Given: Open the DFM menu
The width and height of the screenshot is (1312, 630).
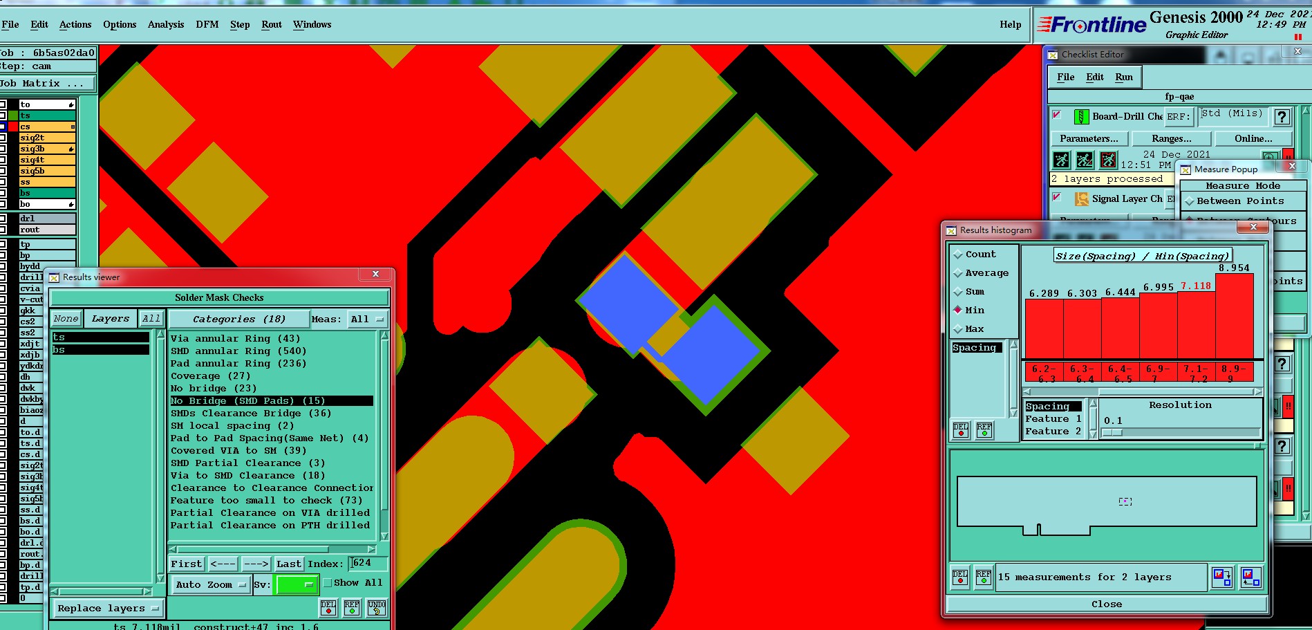Looking at the screenshot, I should tap(207, 24).
